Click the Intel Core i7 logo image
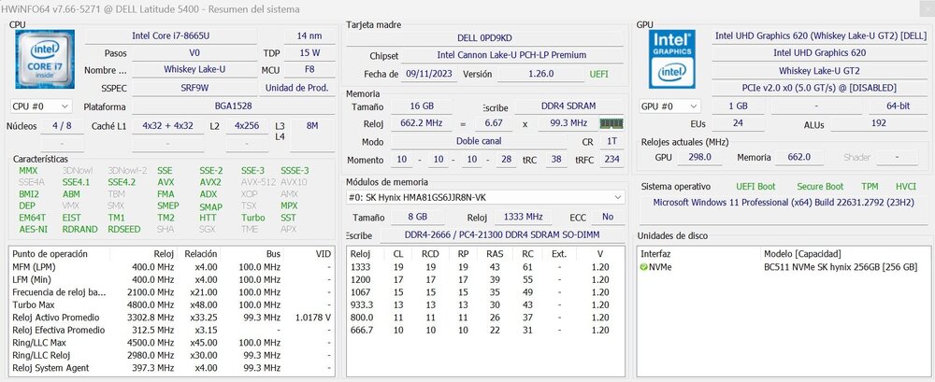 45,59
